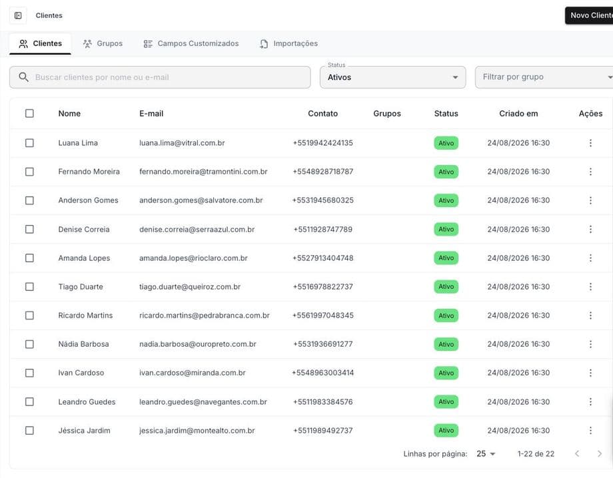The image size is (613, 478).
Task: Check the Jéssica Jardim row checkbox
Action: tap(29, 430)
